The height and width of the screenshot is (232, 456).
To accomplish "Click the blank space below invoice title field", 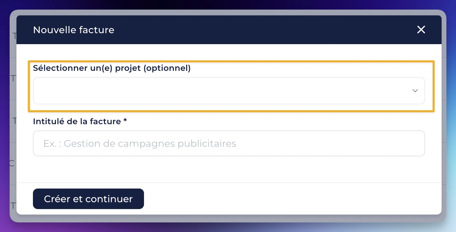I will (x=229, y=169).
